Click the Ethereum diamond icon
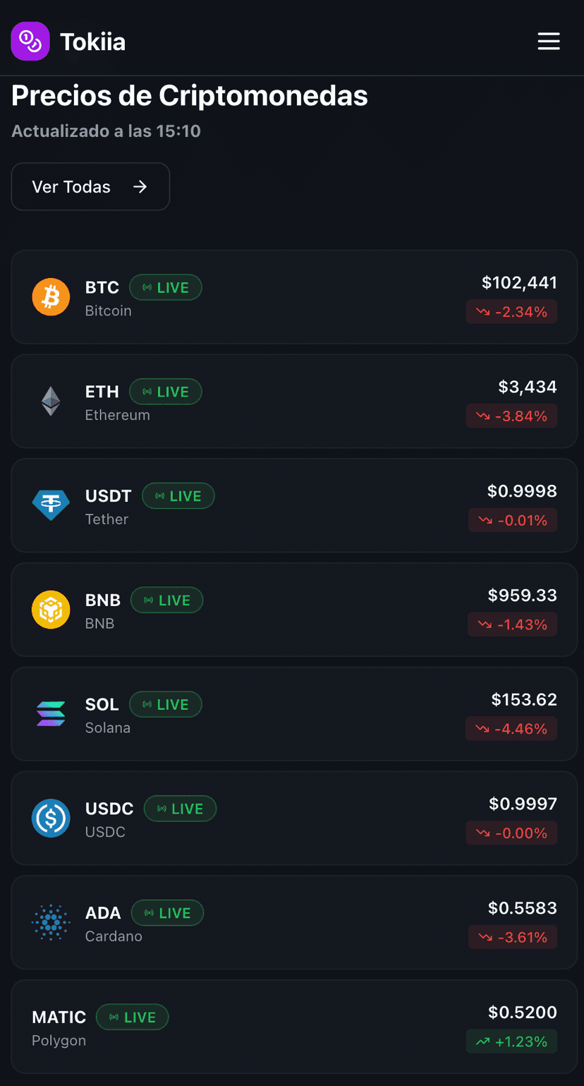 point(51,402)
